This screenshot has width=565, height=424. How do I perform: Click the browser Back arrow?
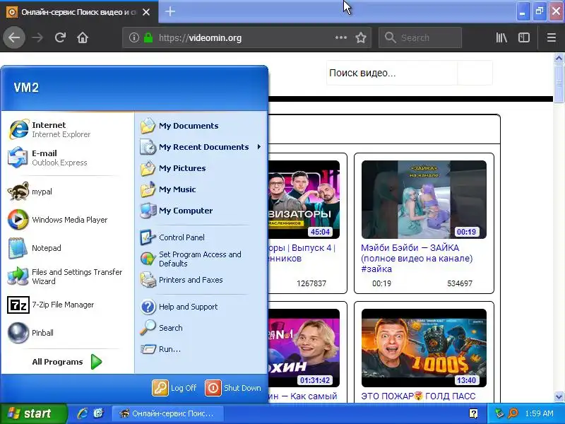14,37
